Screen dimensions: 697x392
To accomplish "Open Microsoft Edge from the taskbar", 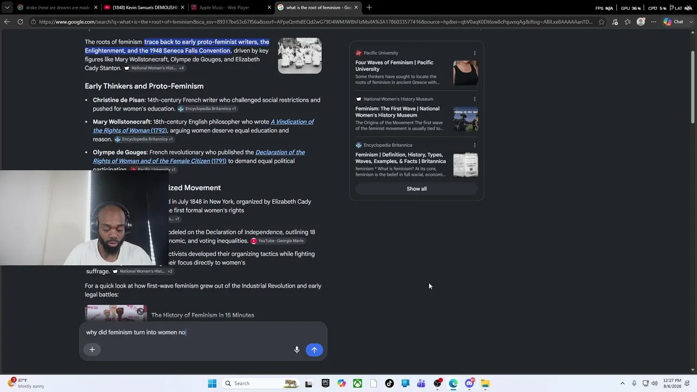I will [x=453, y=383].
